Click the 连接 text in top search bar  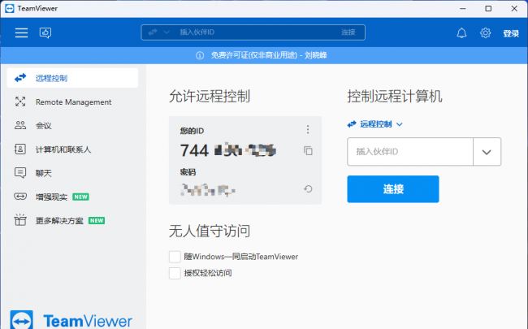(x=348, y=32)
